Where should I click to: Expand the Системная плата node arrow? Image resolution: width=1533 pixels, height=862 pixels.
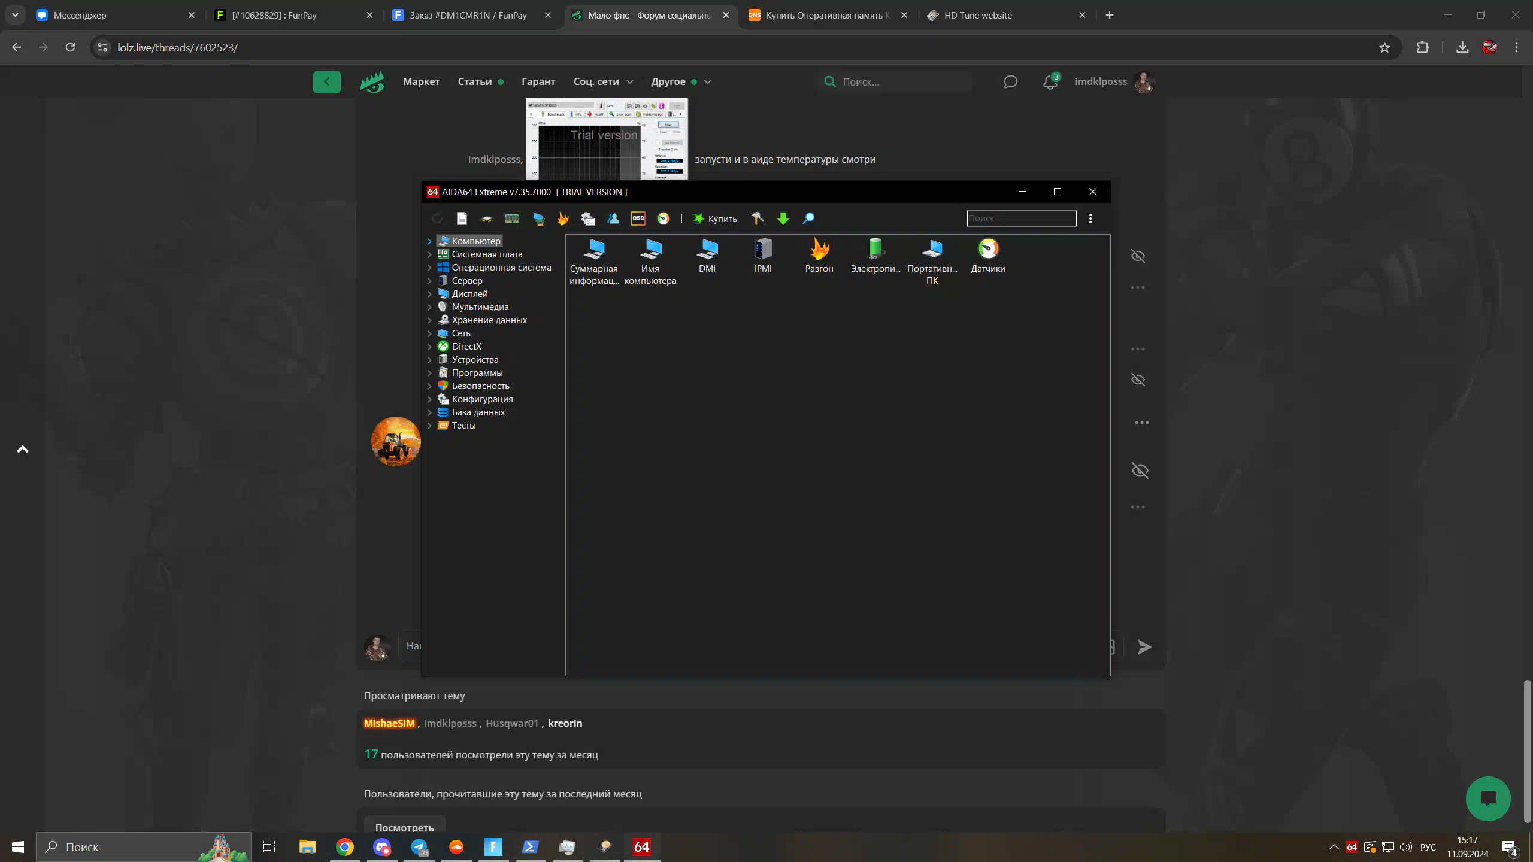point(429,254)
